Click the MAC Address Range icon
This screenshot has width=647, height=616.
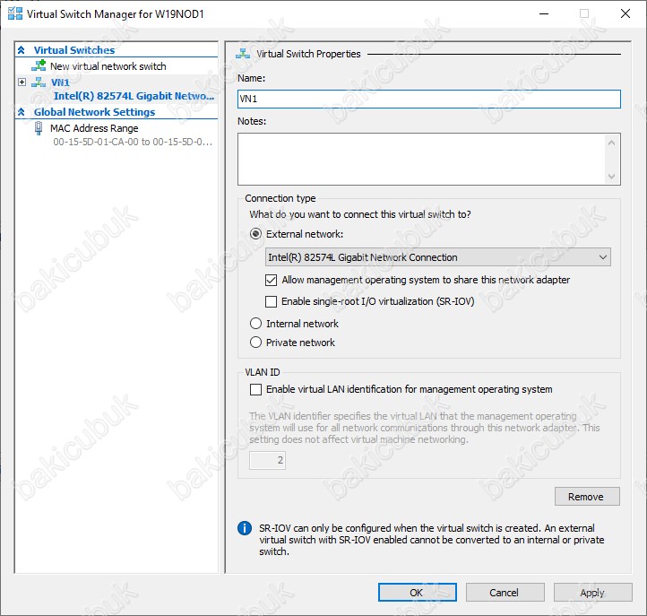39,128
